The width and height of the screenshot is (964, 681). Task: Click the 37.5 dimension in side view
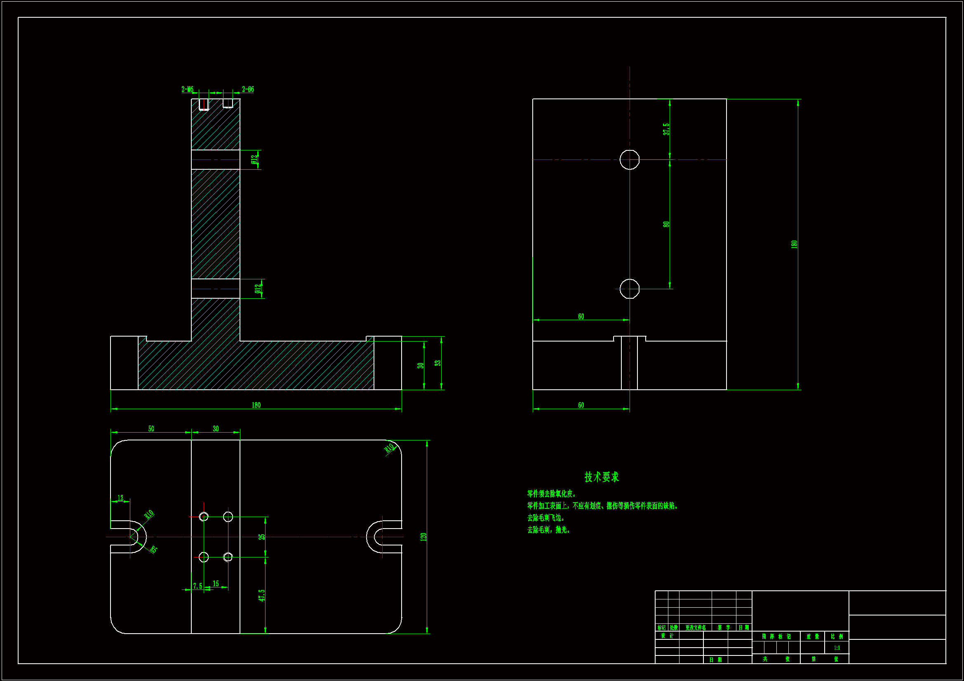(666, 129)
